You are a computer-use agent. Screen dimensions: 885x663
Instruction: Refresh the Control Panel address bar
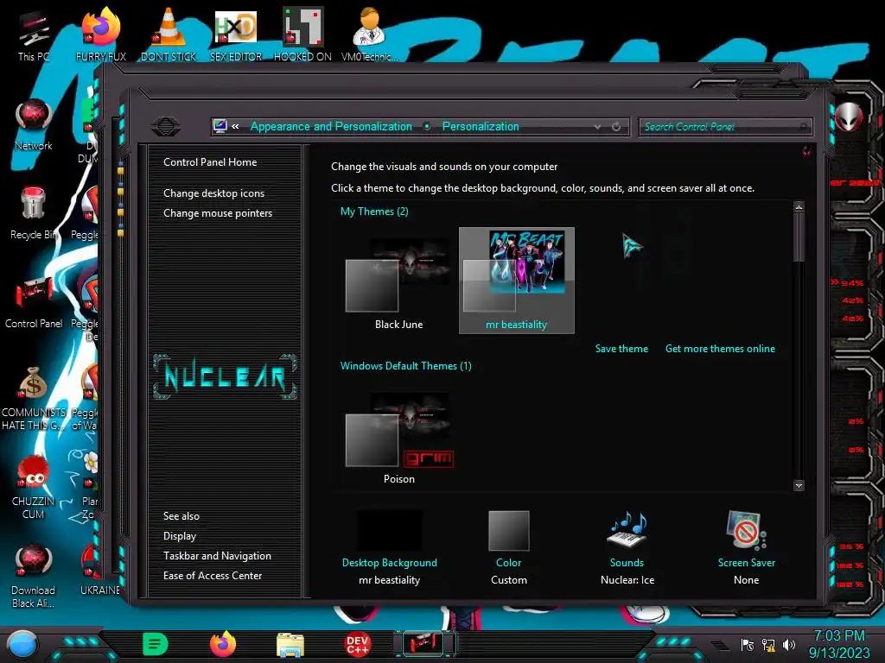pos(616,126)
